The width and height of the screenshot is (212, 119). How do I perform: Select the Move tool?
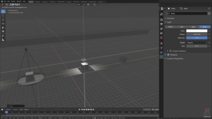tap(3, 20)
